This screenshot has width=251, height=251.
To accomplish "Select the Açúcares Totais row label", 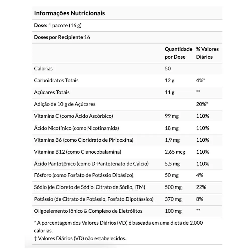I will click(52, 92).
